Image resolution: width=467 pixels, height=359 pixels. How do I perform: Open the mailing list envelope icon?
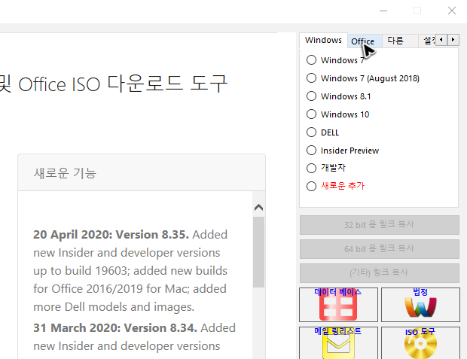(338, 343)
